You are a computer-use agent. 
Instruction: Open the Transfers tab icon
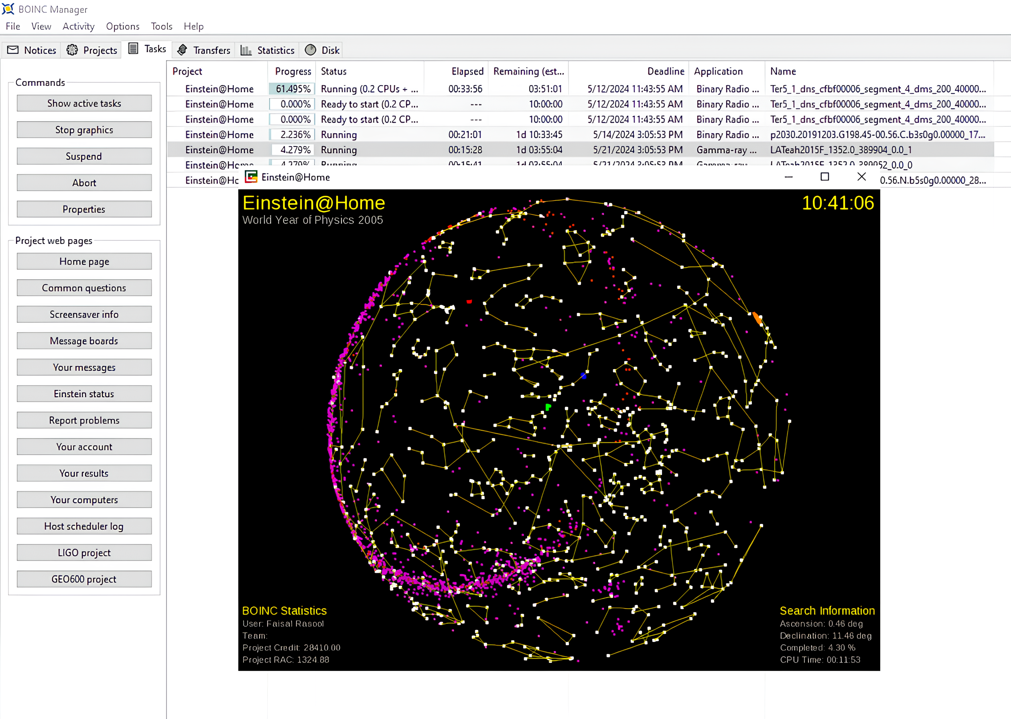coord(183,50)
